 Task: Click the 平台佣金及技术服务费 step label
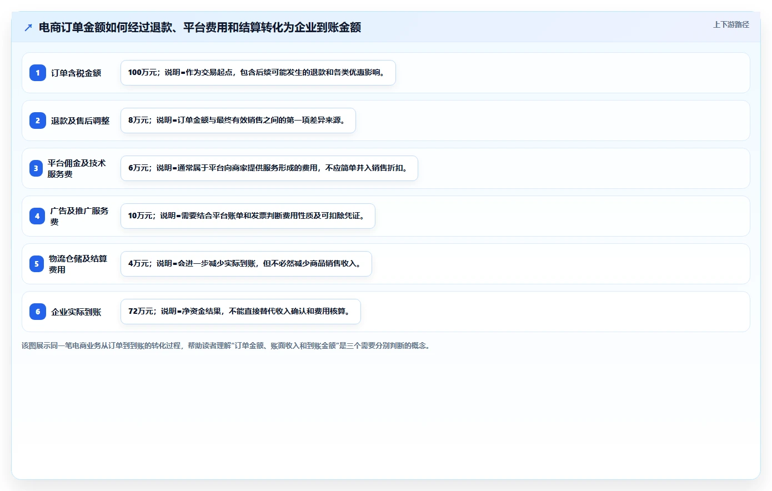click(77, 168)
